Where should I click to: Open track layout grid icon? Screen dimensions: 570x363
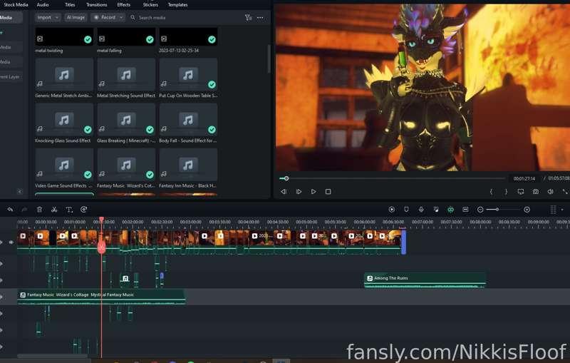click(x=553, y=210)
